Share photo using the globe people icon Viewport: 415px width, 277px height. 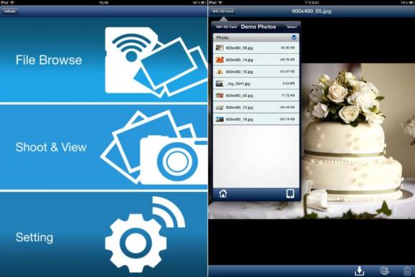[384, 271]
